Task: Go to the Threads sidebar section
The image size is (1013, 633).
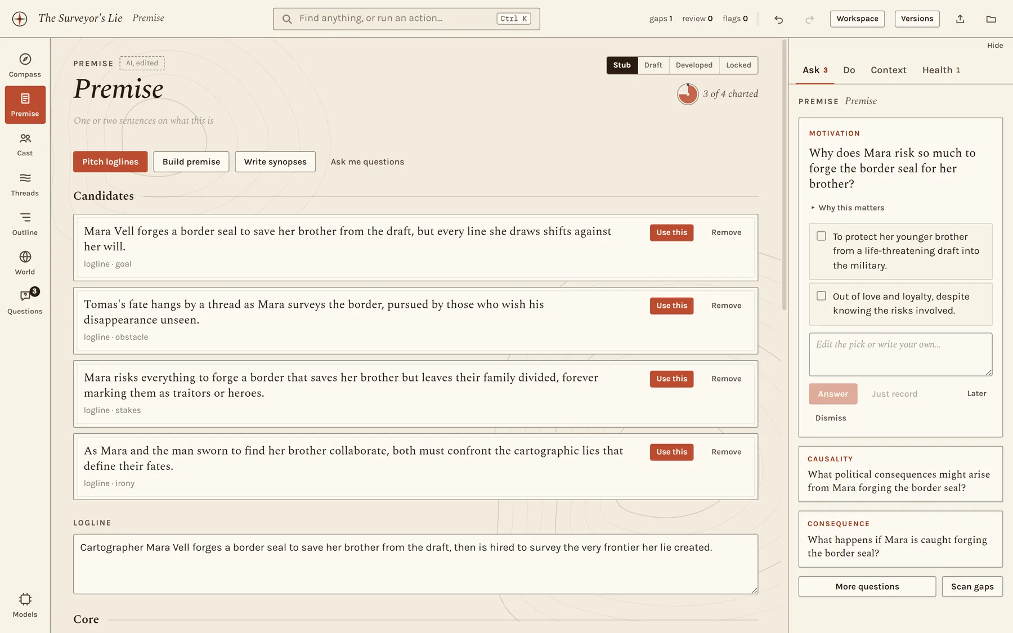Action: 25,185
